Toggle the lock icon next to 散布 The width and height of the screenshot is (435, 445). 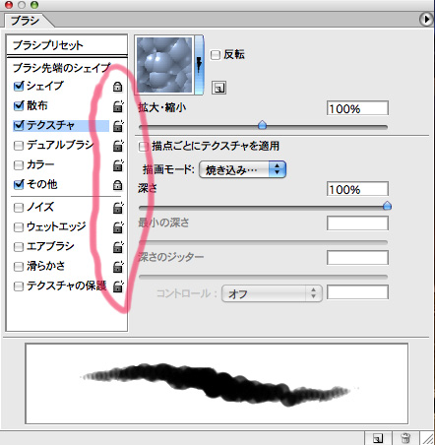118,106
